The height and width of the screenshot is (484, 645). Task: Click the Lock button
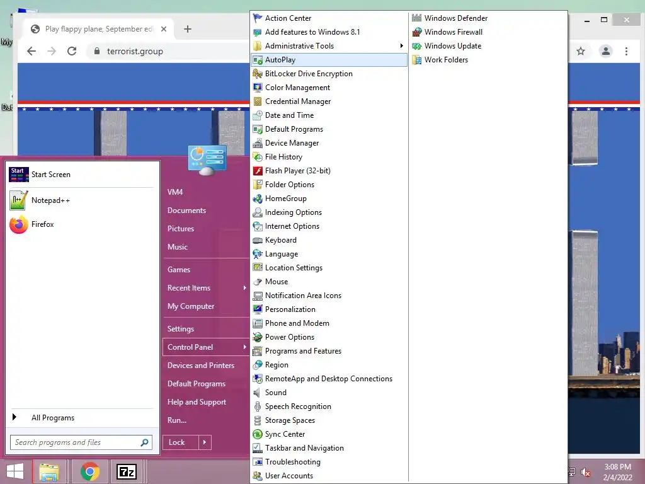(181, 442)
